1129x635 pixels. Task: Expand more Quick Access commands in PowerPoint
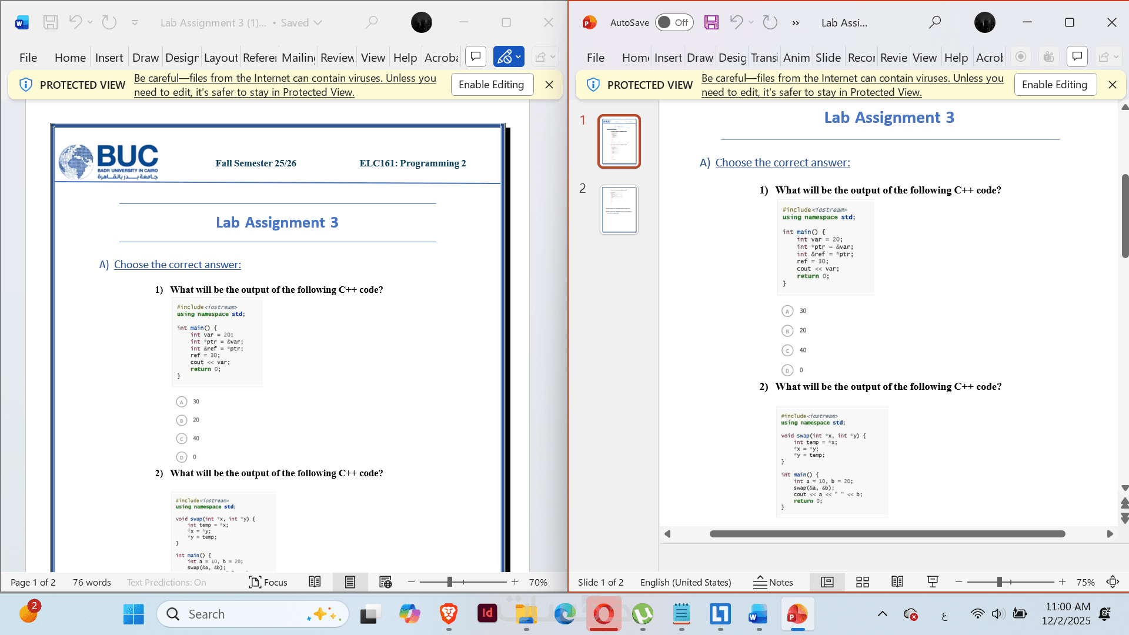click(x=796, y=23)
